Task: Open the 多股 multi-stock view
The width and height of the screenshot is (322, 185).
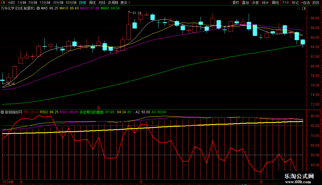Action: point(256,3)
